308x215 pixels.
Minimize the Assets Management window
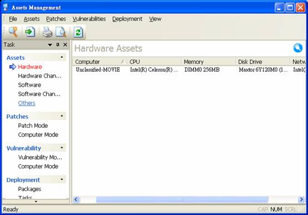pyautogui.click(x=279, y=7)
